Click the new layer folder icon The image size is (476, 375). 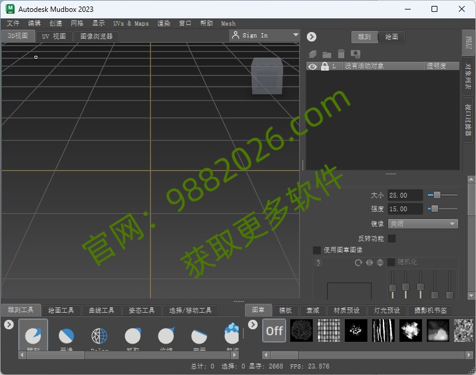point(326,55)
